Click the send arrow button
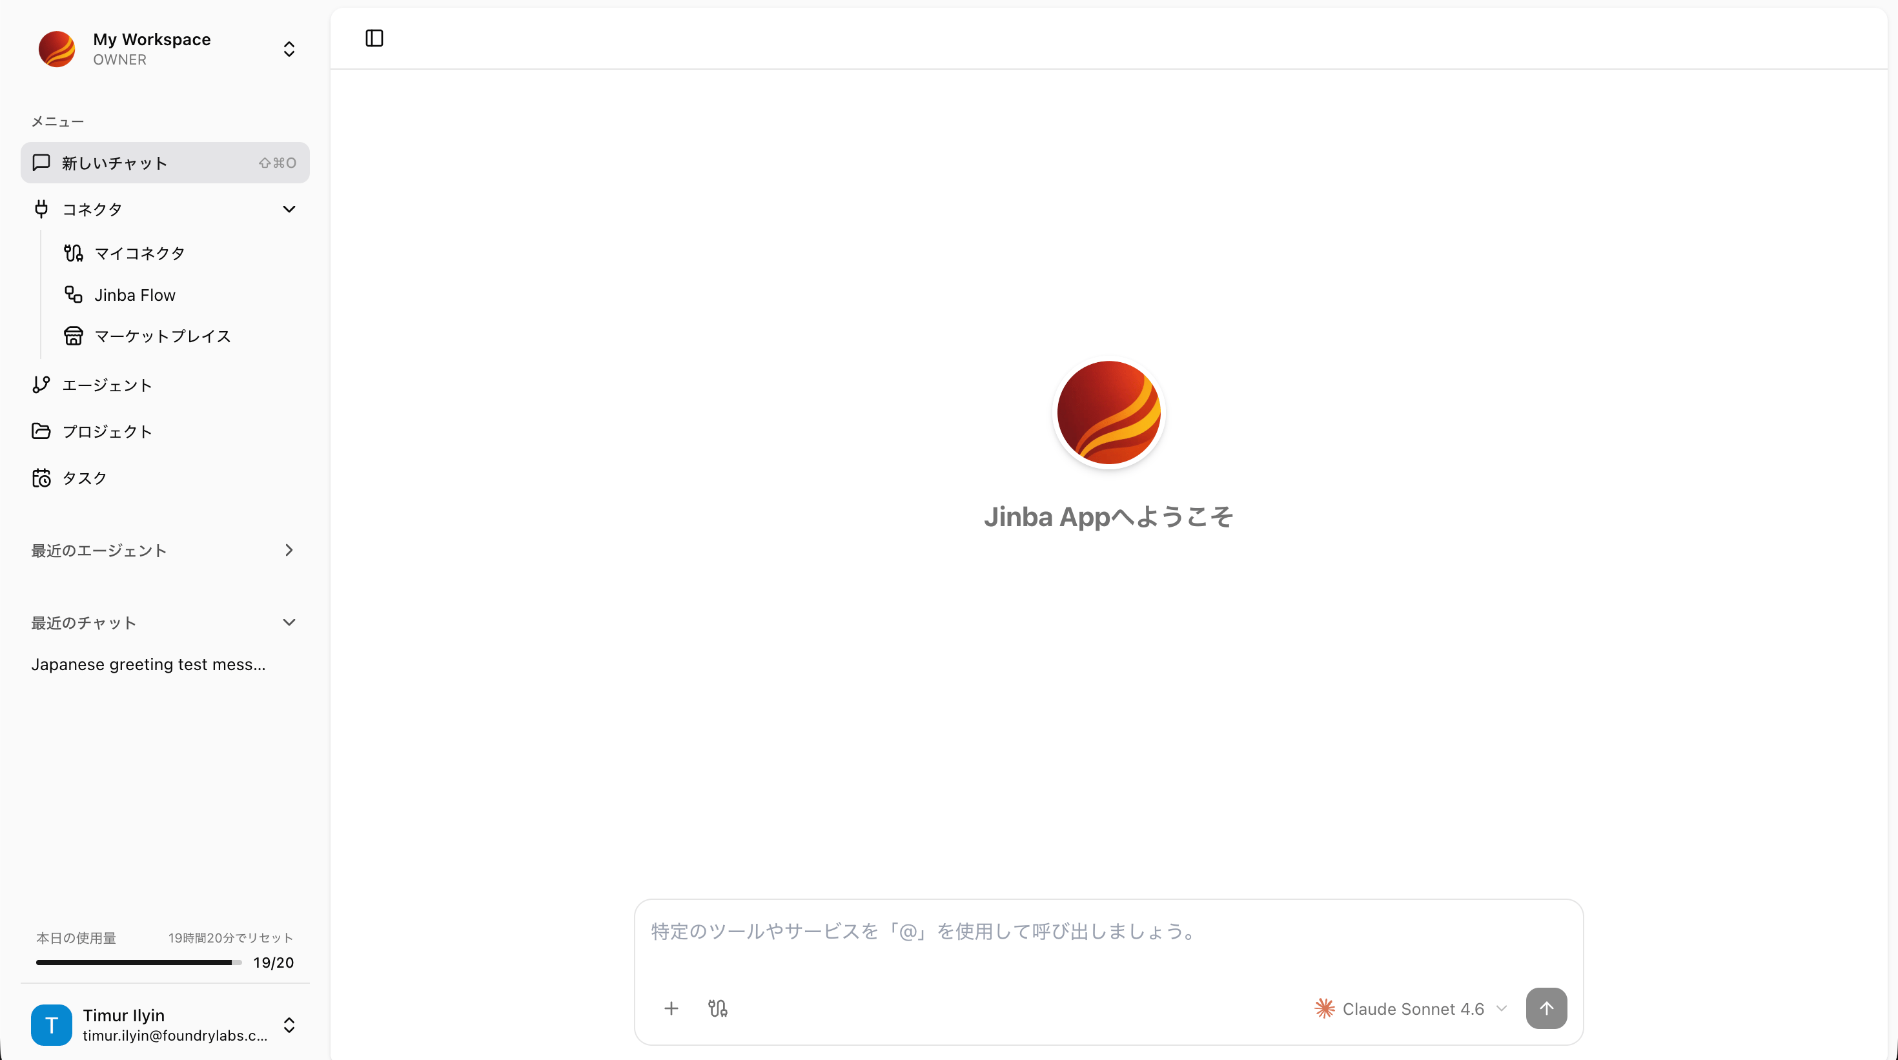This screenshot has height=1060, width=1898. (1547, 1008)
